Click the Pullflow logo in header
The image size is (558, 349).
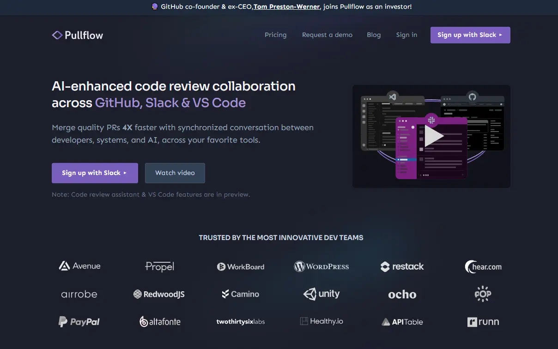click(78, 35)
